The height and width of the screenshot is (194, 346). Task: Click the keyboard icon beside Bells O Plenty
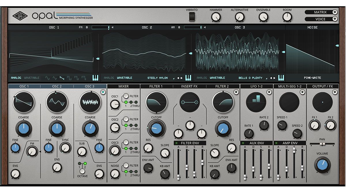pyautogui.click(x=281, y=77)
